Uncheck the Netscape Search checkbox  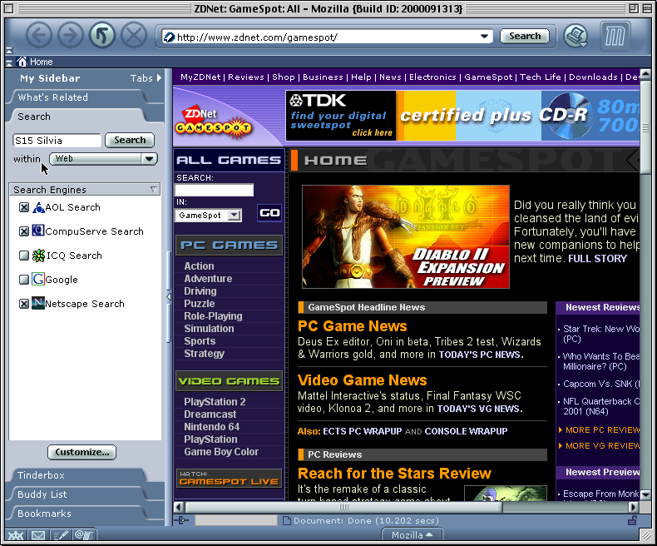pyautogui.click(x=24, y=304)
